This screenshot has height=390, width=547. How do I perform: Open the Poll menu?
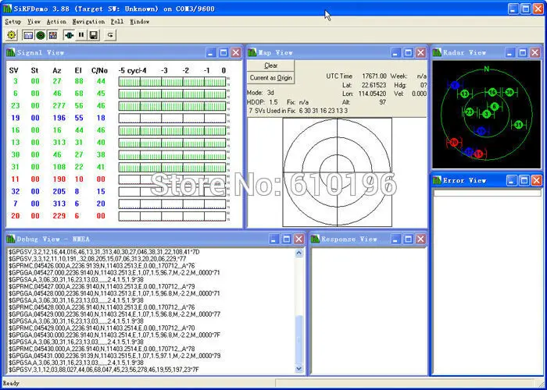pos(117,22)
